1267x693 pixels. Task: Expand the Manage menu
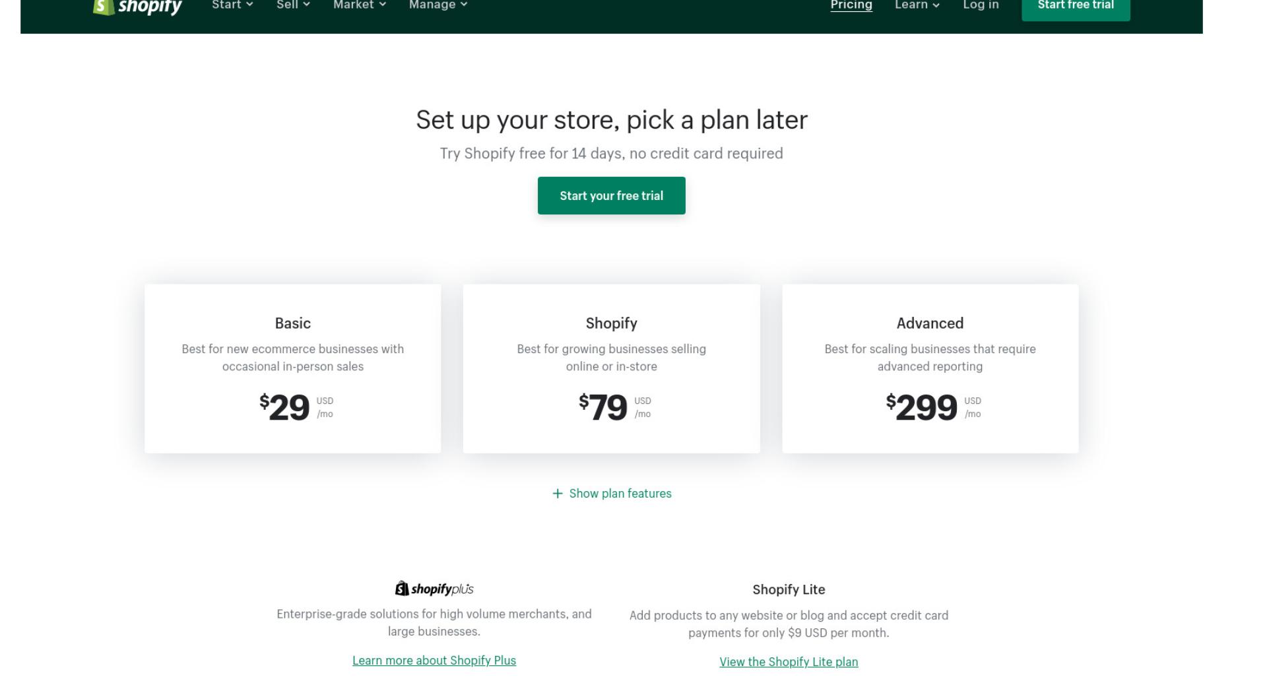click(x=438, y=5)
